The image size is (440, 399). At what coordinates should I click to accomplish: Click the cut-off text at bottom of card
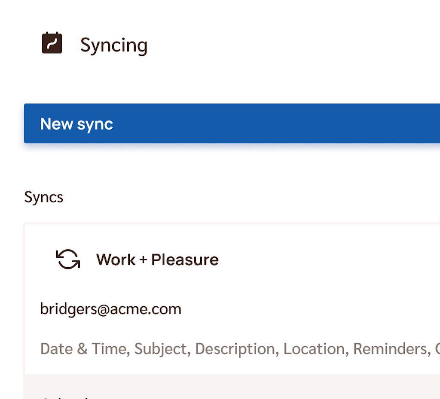[64, 397]
